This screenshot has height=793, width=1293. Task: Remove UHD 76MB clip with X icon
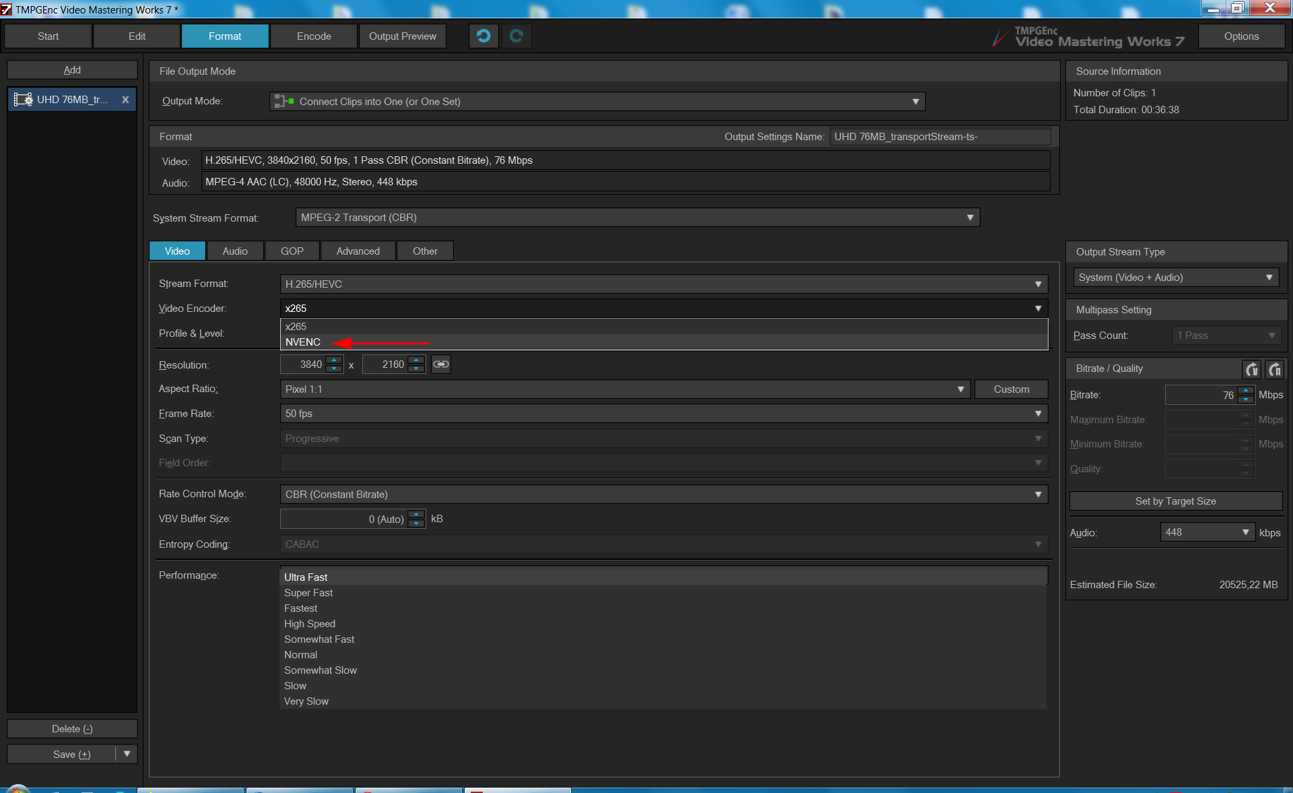pyautogui.click(x=125, y=100)
